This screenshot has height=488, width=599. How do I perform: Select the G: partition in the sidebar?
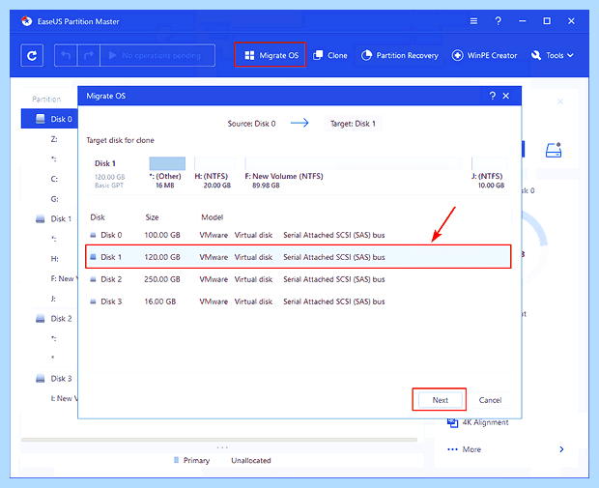click(x=54, y=199)
